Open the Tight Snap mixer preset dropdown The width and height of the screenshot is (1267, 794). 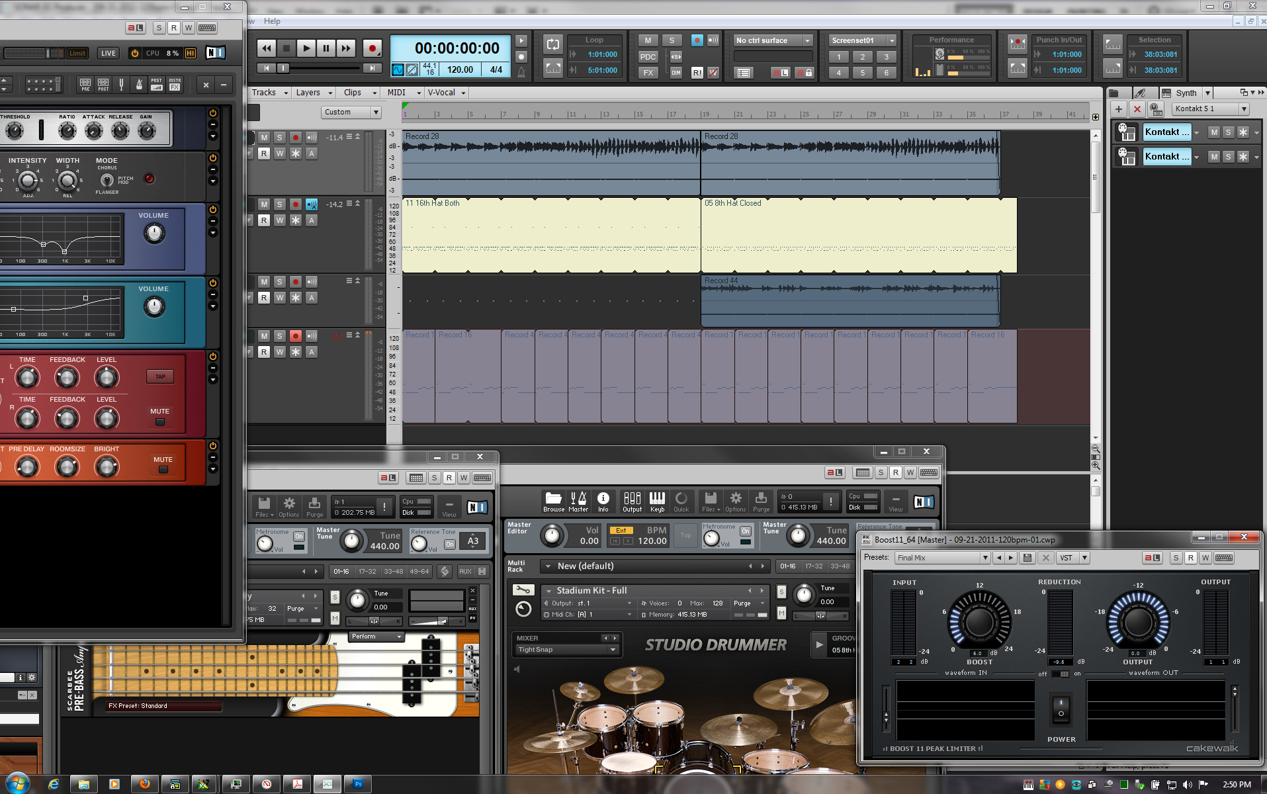tap(567, 650)
